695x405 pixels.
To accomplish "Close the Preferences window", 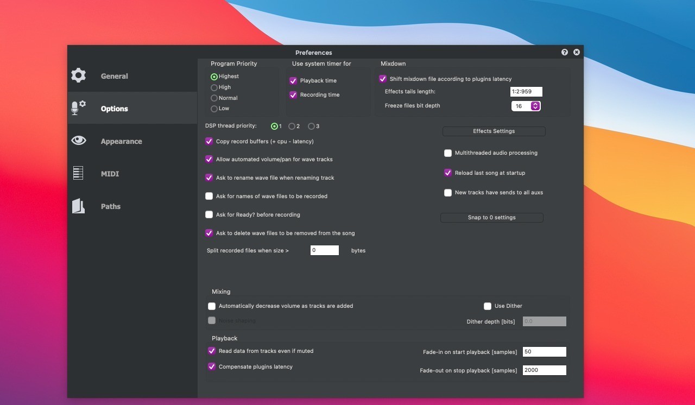I will [x=577, y=52].
